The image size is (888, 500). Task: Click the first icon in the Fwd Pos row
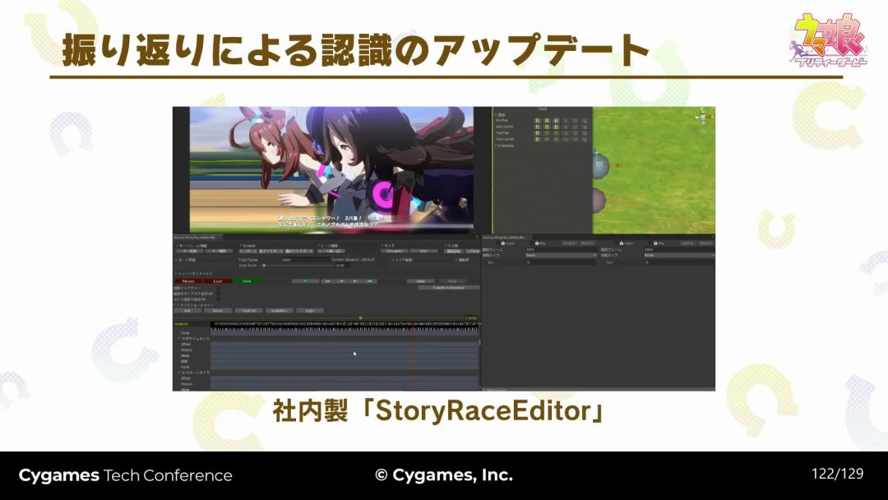[x=537, y=133]
